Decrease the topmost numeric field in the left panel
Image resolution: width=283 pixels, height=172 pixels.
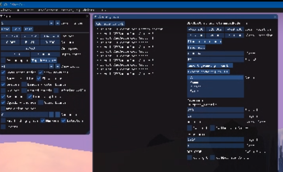pyautogui.click(x=51, y=23)
